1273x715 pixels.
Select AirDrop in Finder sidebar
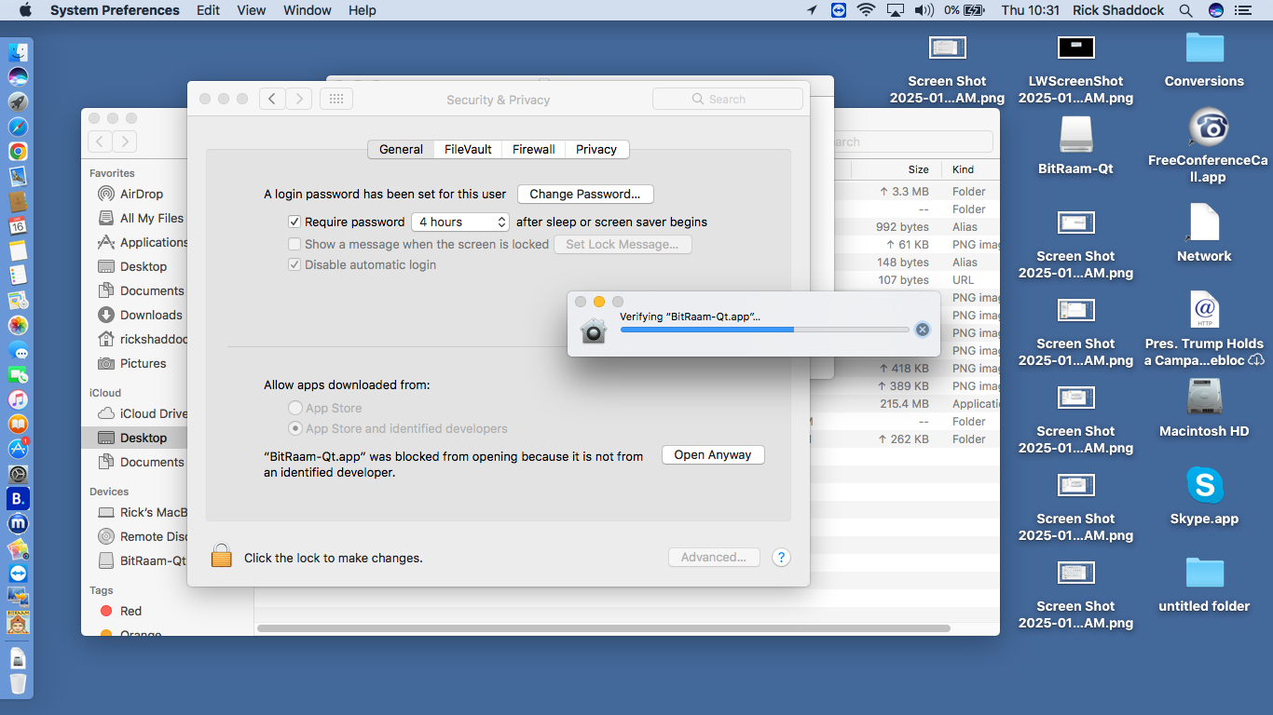click(142, 194)
